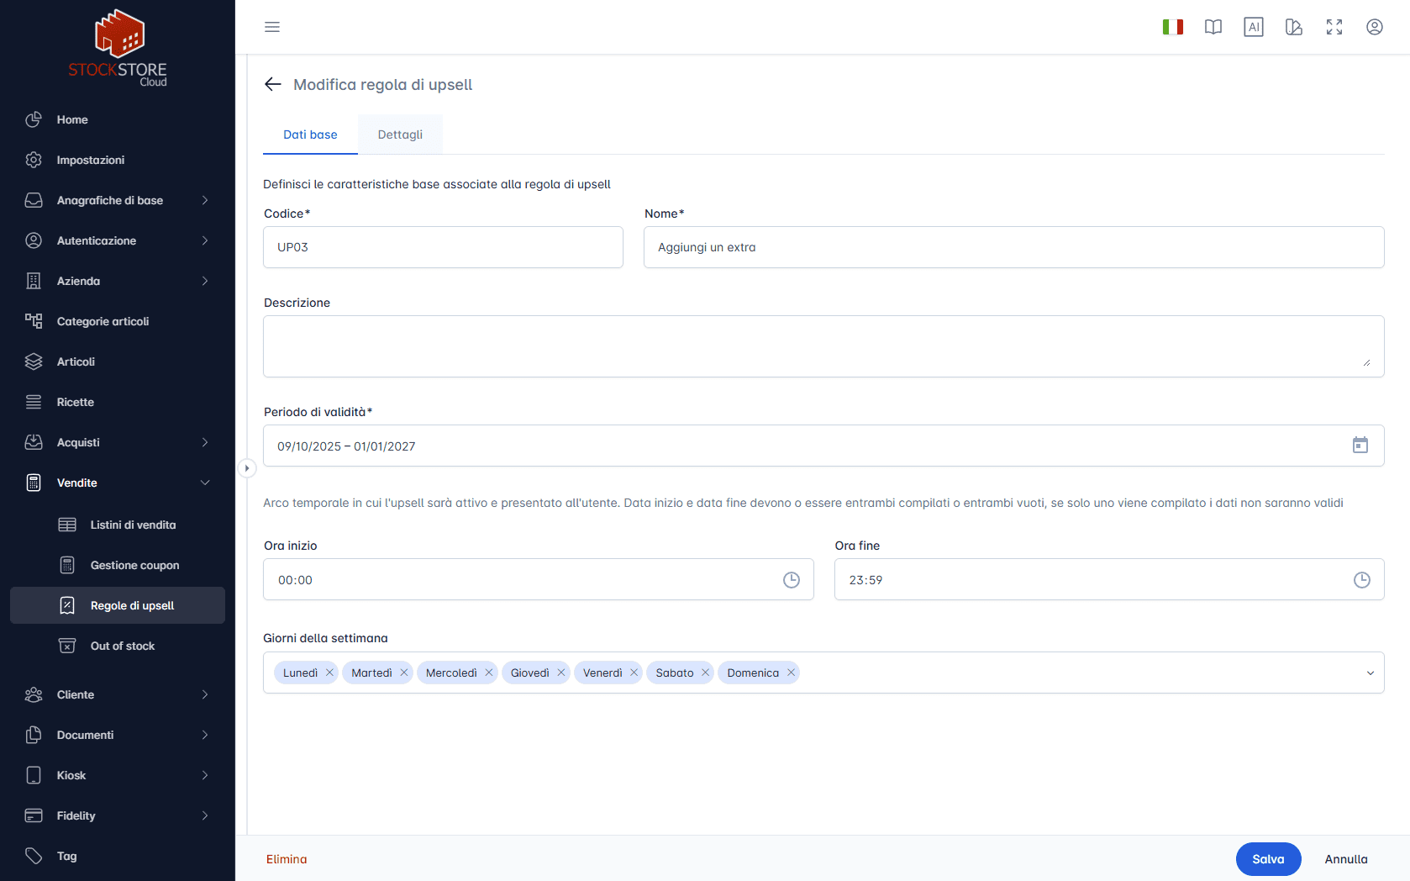Toggle fullscreen mode icon
The image size is (1410, 881).
tap(1334, 27)
